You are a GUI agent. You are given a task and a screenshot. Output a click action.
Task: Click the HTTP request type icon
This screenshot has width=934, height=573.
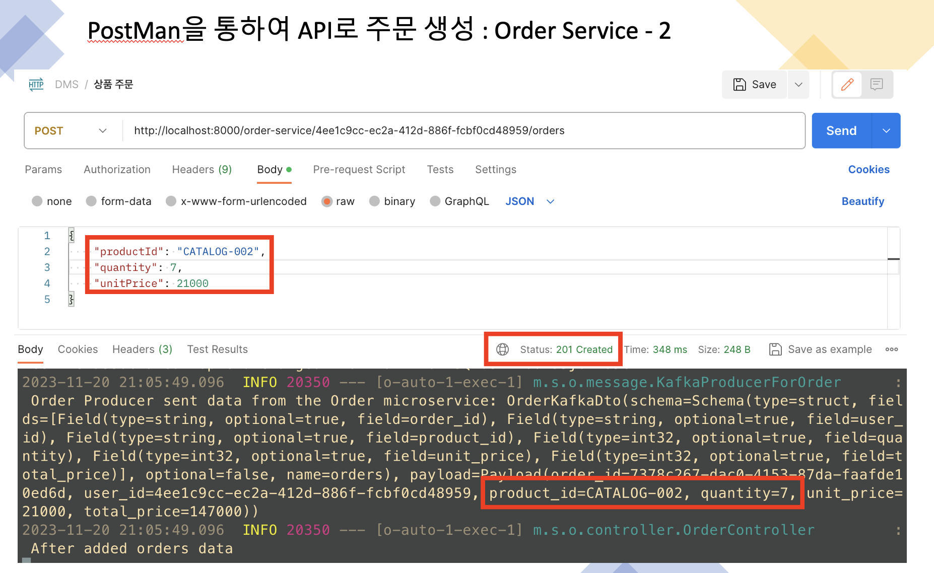click(x=36, y=84)
